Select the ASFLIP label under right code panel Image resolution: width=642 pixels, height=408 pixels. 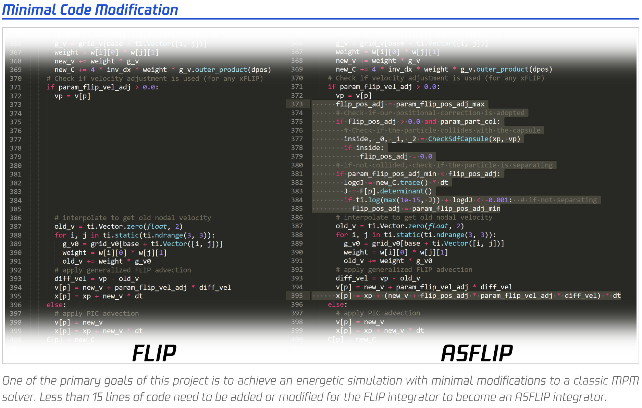click(x=477, y=352)
